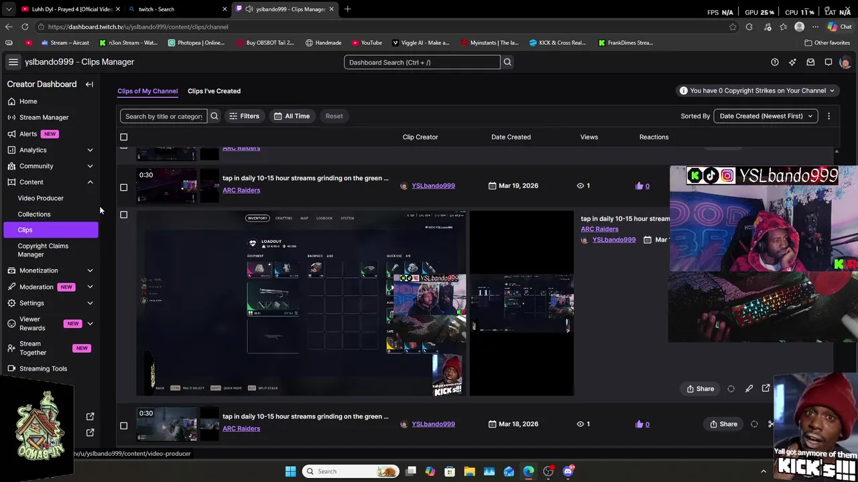Screen dimensions: 858x482
Task: Collapse the Creator Dashboard sidebar
Action: click(89, 84)
